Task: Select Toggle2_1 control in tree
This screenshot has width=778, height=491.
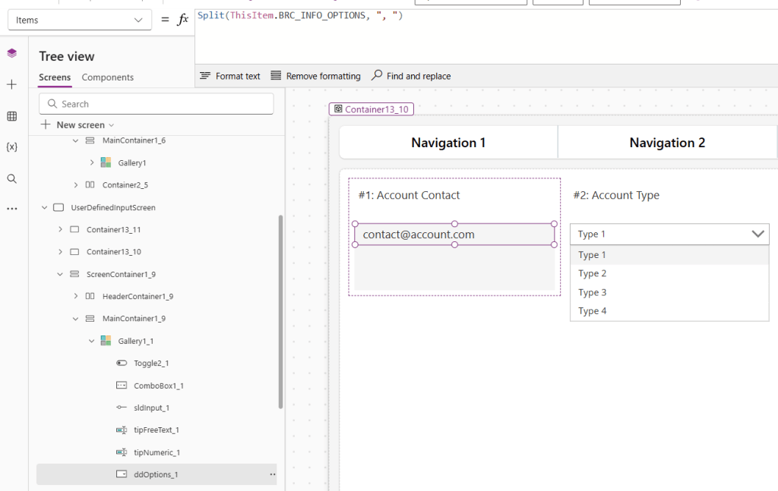Action: (150, 364)
